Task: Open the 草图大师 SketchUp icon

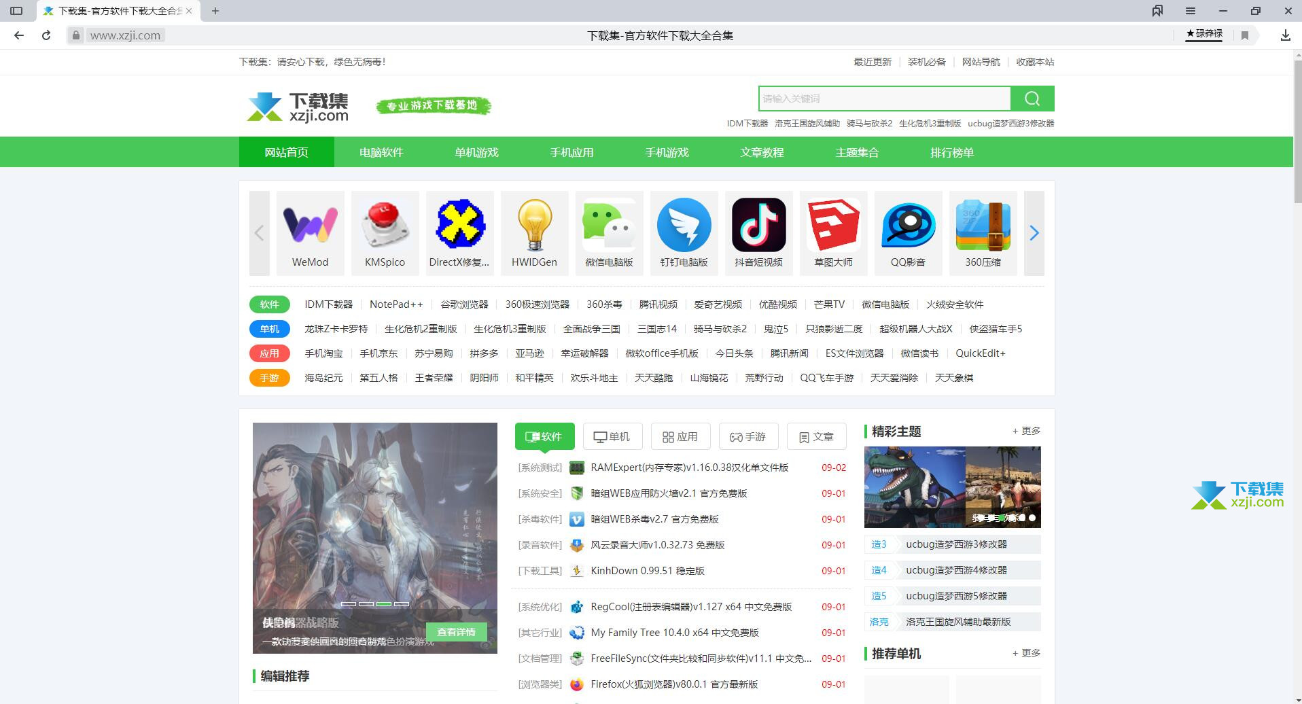Action: click(x=833, y=226)
